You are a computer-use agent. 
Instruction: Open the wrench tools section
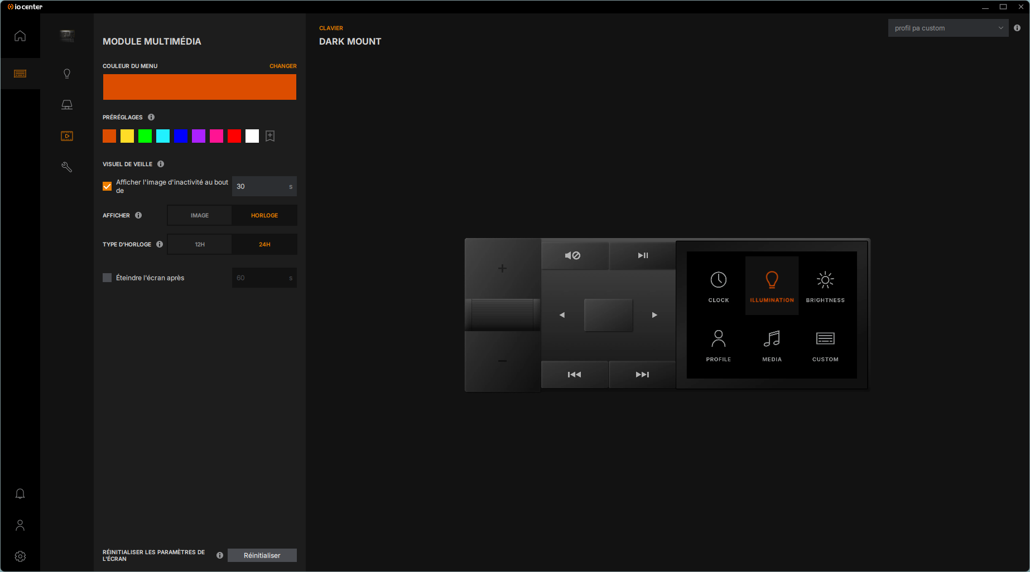point(67,167)
